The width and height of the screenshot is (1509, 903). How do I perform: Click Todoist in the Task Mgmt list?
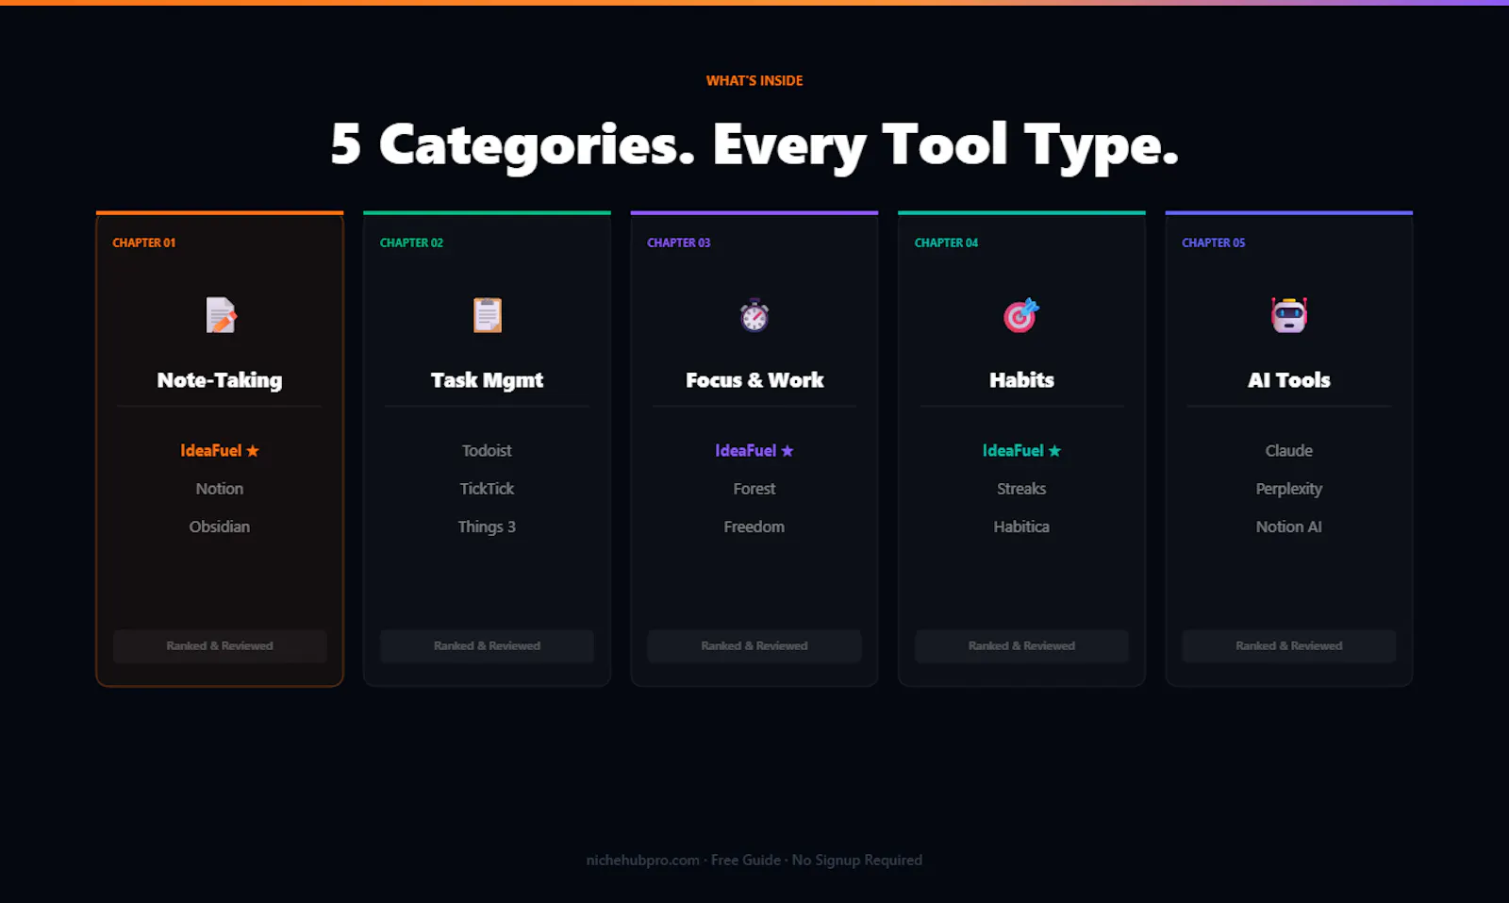(x=487, y=451)
